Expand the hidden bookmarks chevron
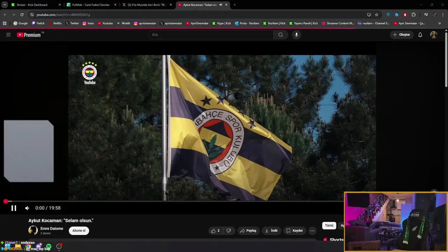Screen dimensions: 448x252 [440, 23]
